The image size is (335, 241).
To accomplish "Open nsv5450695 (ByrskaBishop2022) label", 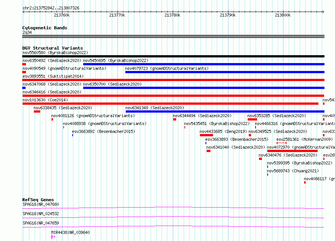I will click(116, 60).
